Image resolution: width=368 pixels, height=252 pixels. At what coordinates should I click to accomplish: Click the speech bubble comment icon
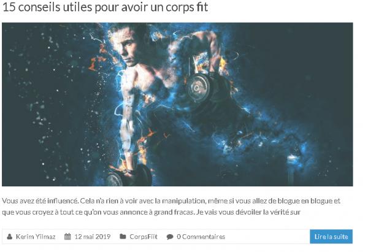coord(170,237)
